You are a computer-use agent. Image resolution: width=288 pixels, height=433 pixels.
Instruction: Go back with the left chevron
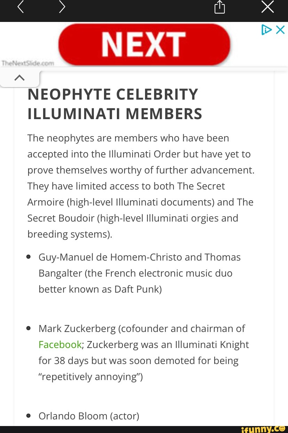[21, 7]
